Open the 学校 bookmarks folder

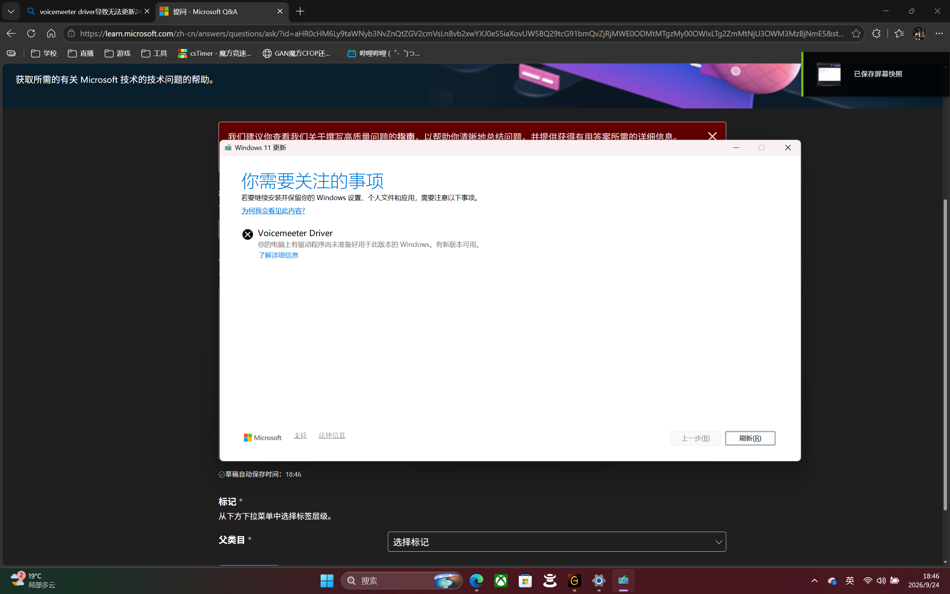44,53
